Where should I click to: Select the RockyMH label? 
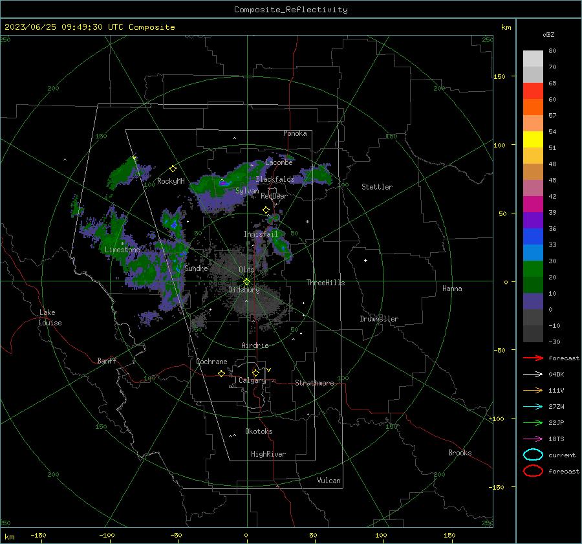point(171,181)
